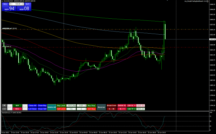216x134 pixels.
Task: Click the Buy Stop button
Action: (x=91, y=106)
